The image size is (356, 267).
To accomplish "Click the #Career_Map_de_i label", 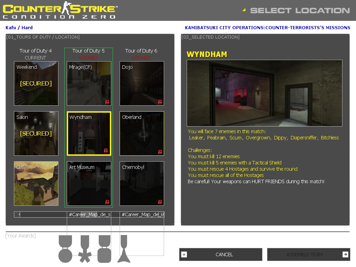I will [143, 215].
